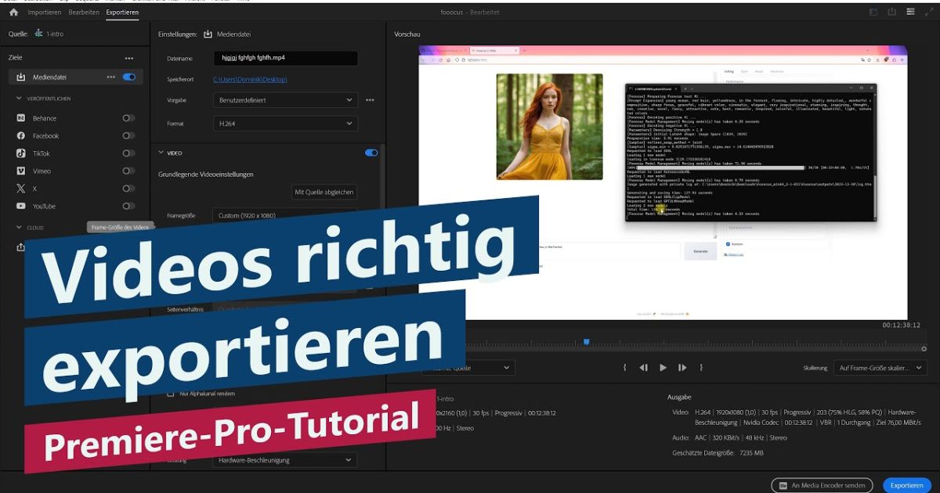Image resolution: width=940 pixels, height=493 pixels.
Task: Click the step-forward playback icon
Action: tap(681, 367)
